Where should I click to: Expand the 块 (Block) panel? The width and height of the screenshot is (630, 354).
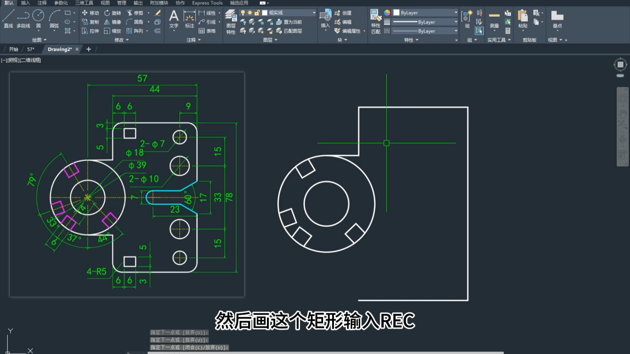(x=342, y=40)
